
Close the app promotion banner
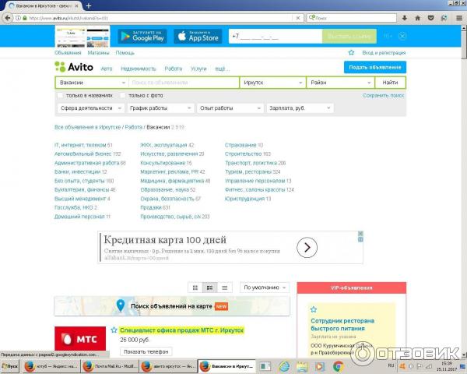click(x=402, y=36)
